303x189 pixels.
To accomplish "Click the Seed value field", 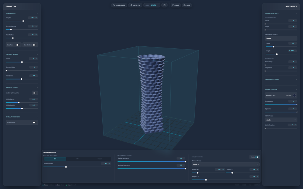I will coord(153,5).
